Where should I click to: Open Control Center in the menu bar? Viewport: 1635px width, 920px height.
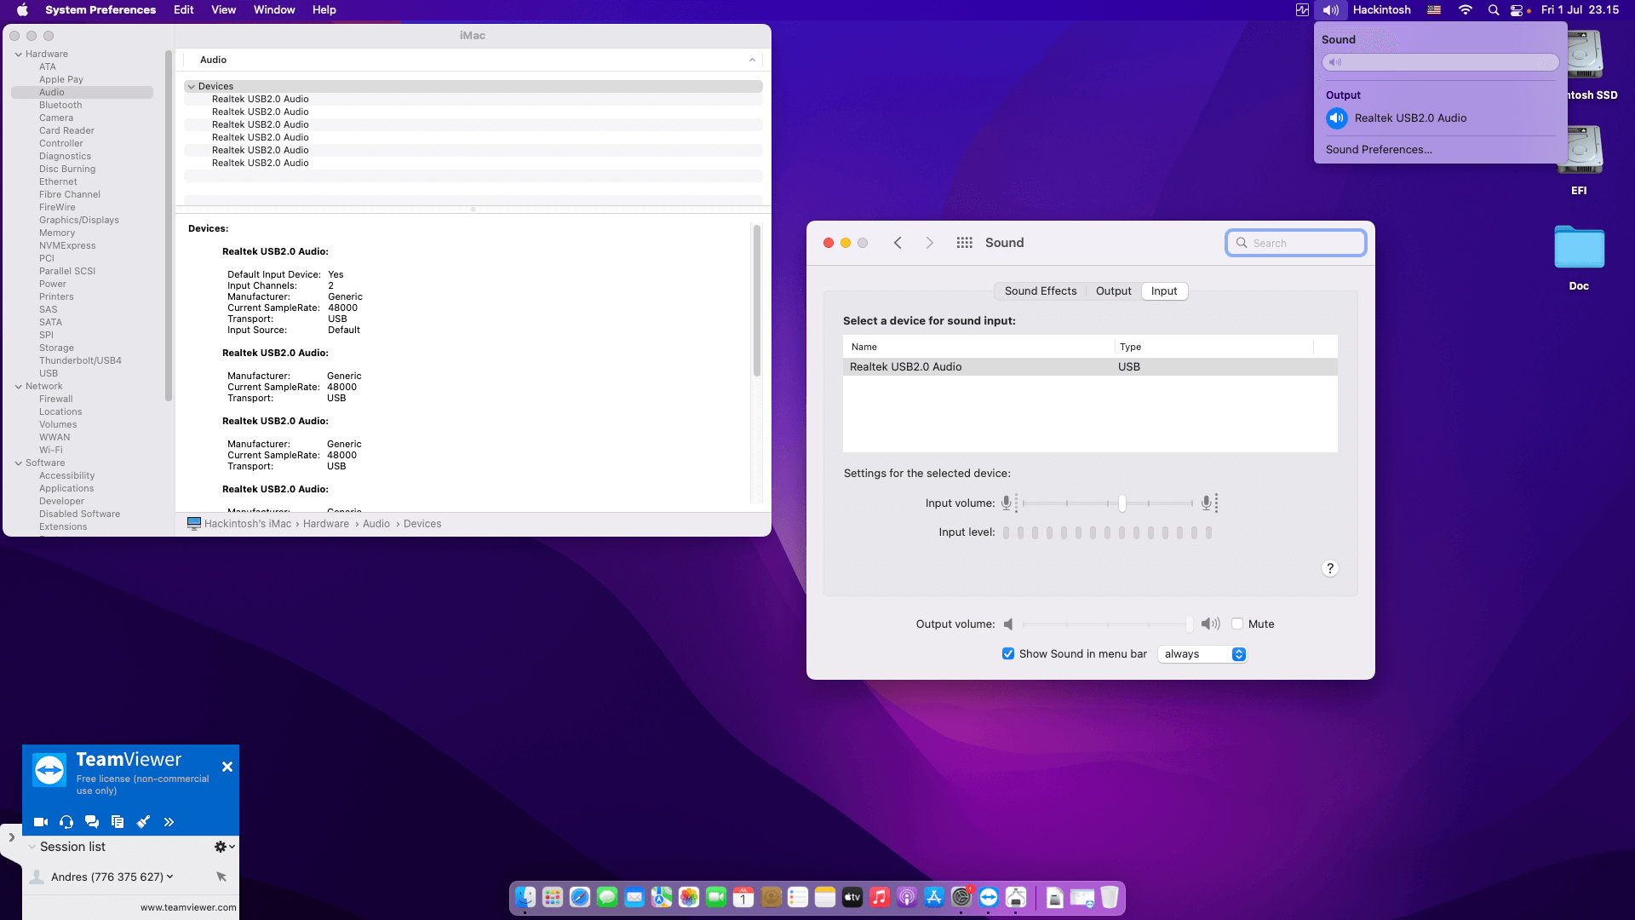[x=1517, y=10]
